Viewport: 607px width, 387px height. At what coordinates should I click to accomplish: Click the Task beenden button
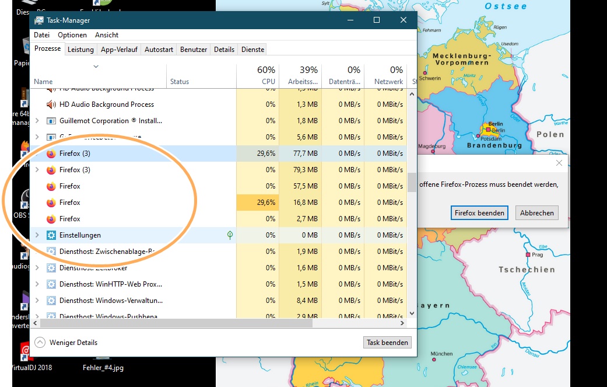[387, 343]
